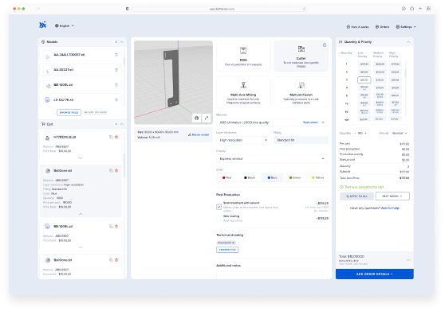
Task: Expand details of the third cart item
Action: tap(81, 247)
